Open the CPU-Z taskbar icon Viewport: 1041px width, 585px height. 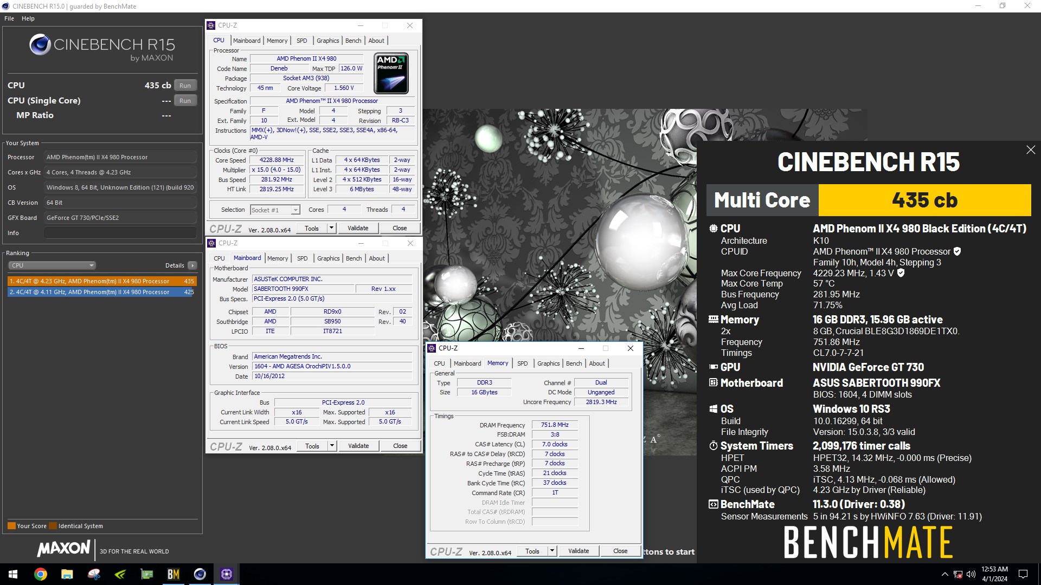(x=226, y=574)
